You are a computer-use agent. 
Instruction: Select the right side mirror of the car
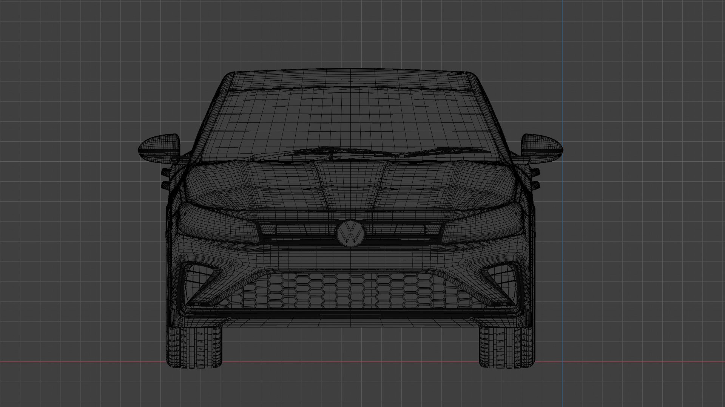[542, 149]
